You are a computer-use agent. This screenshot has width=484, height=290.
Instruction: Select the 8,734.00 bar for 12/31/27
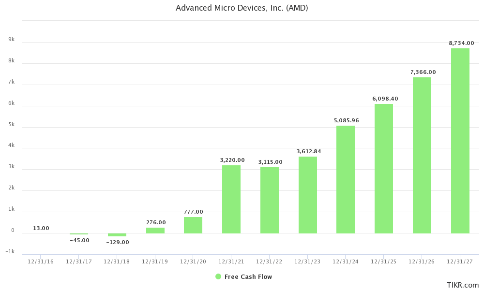click(459, 140)
